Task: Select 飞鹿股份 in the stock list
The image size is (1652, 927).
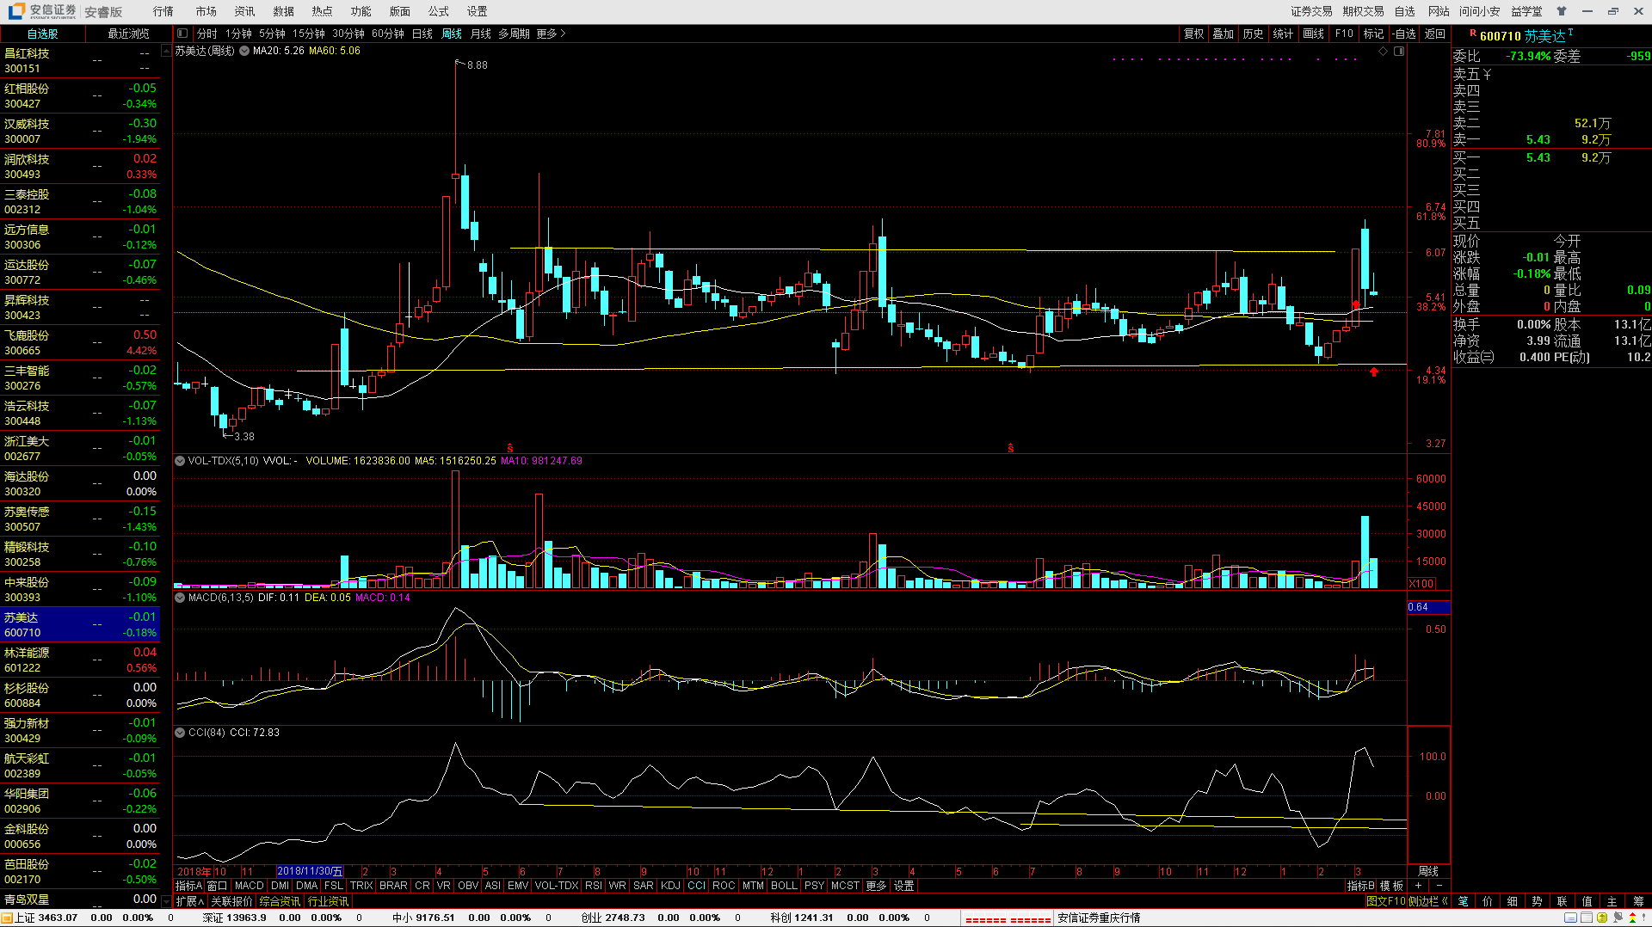Action: coord(80,343)
